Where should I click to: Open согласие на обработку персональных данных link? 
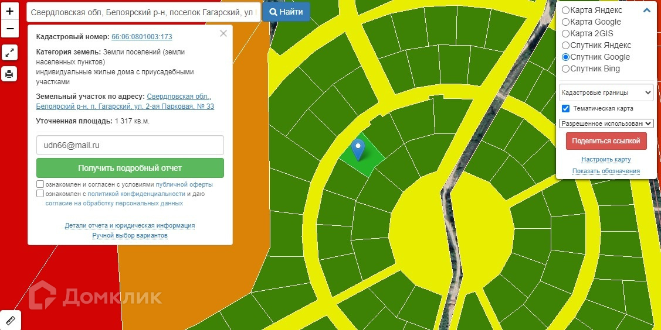(114, 204)
